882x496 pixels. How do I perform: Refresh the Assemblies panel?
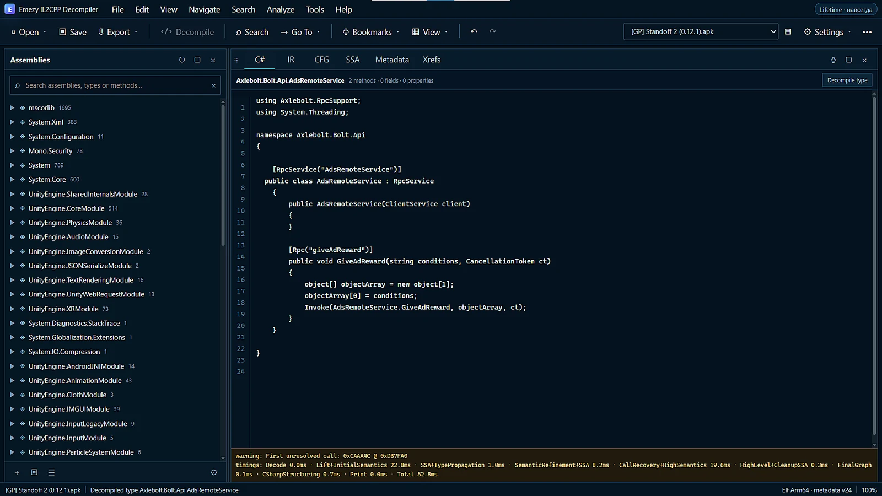pos(182,60)
